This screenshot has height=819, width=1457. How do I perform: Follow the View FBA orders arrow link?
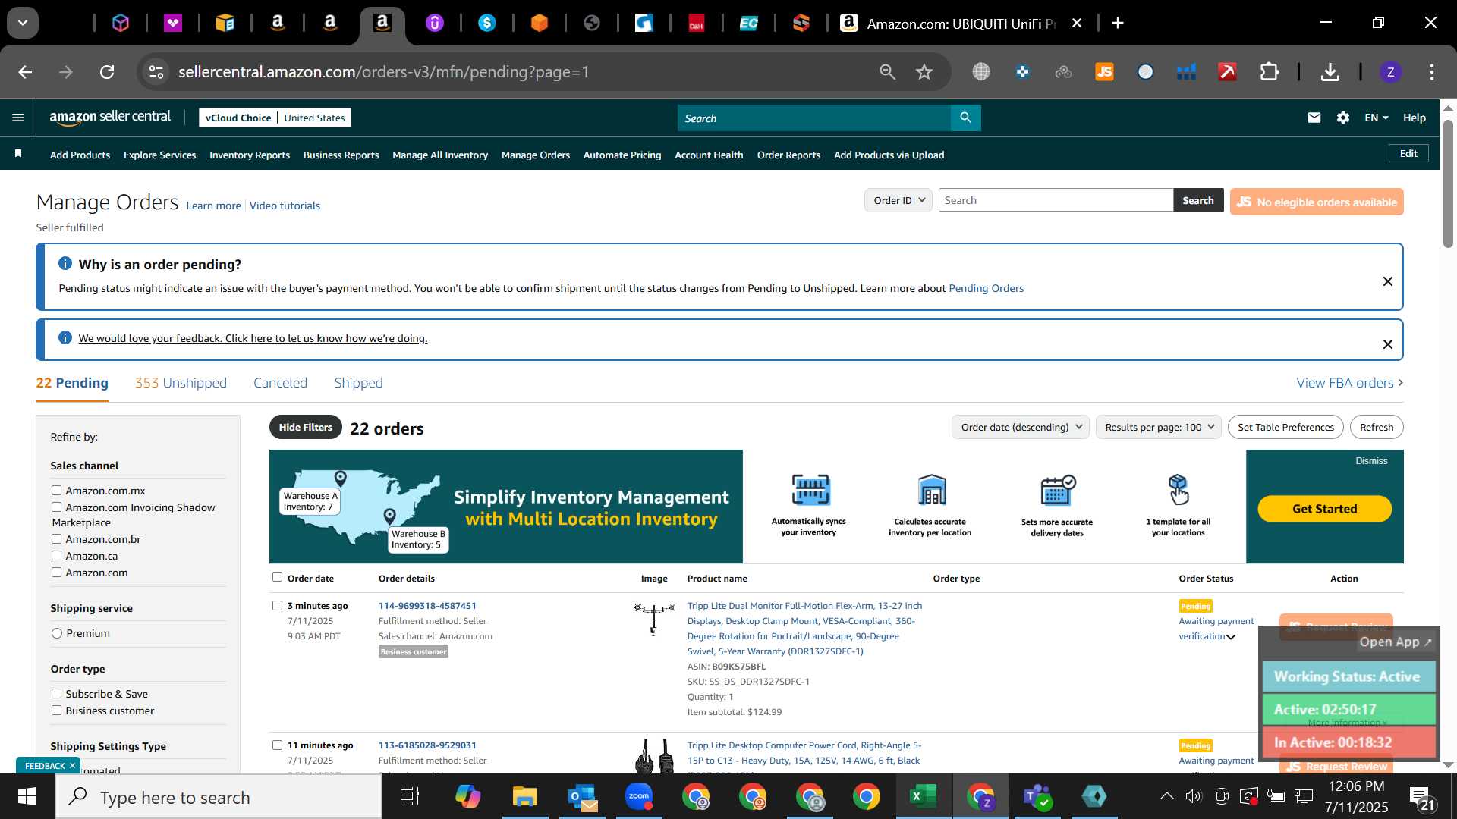point(1349,383)
